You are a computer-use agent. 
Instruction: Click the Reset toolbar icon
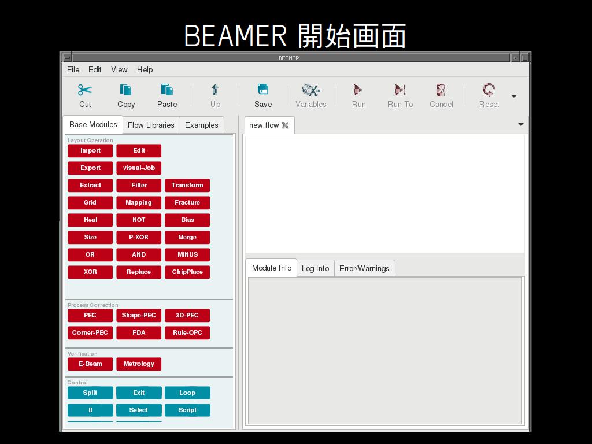(x=489, y=90)
